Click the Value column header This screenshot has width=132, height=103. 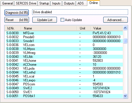point(107,28)
